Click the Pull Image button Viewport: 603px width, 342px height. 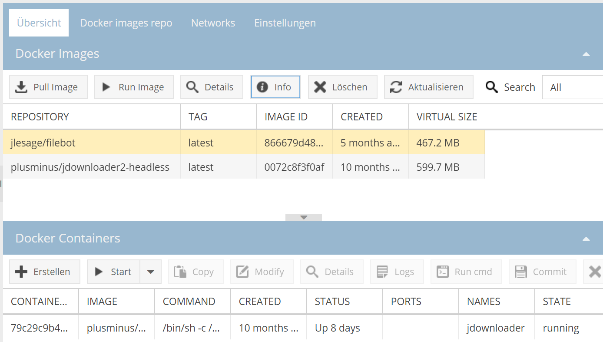[x=48, y=87]
